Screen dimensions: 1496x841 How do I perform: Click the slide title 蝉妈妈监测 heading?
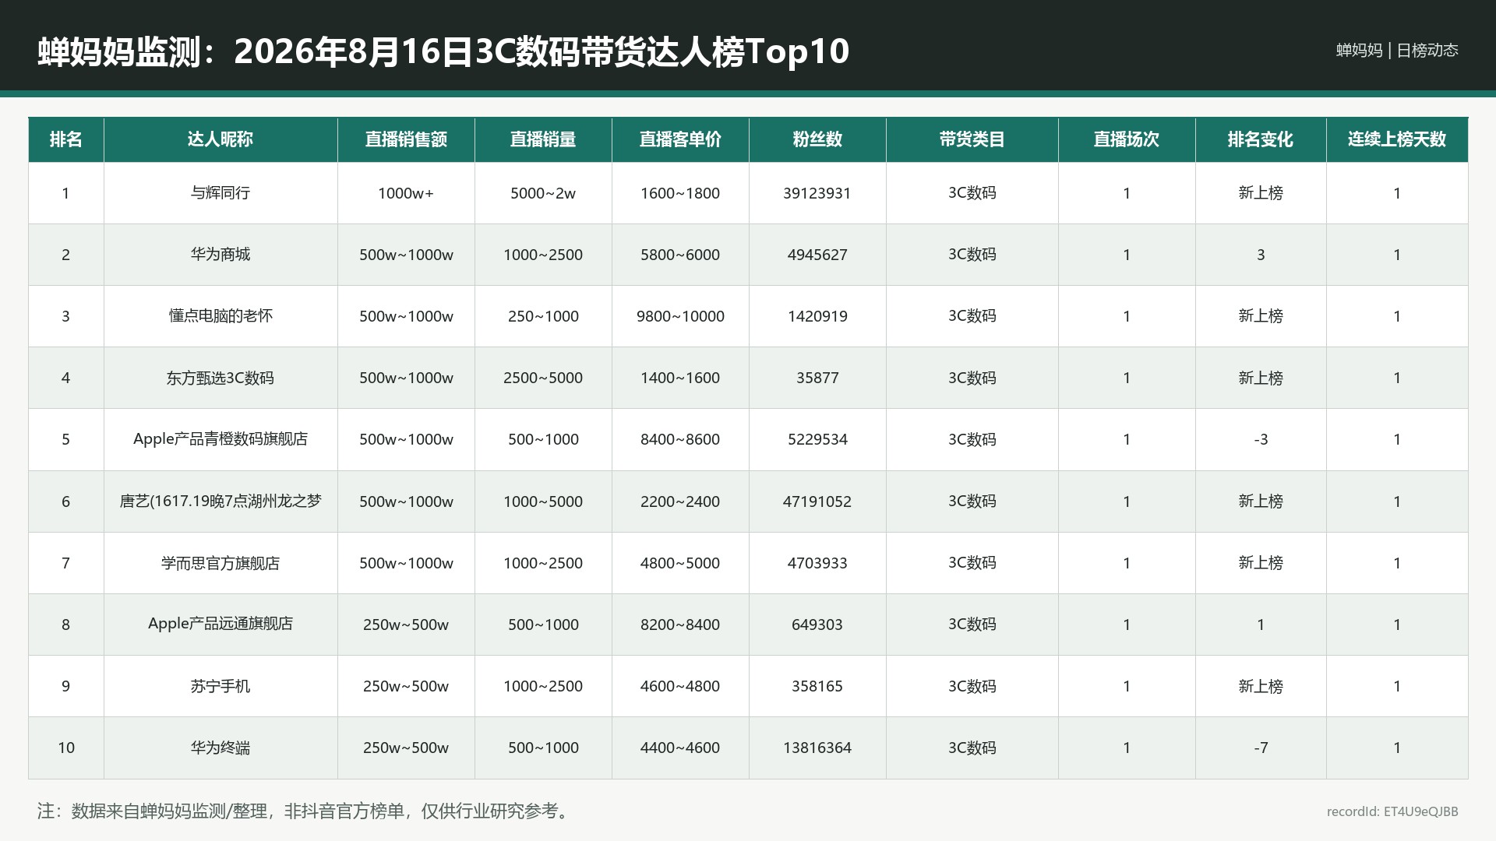[x=443, y=51]
